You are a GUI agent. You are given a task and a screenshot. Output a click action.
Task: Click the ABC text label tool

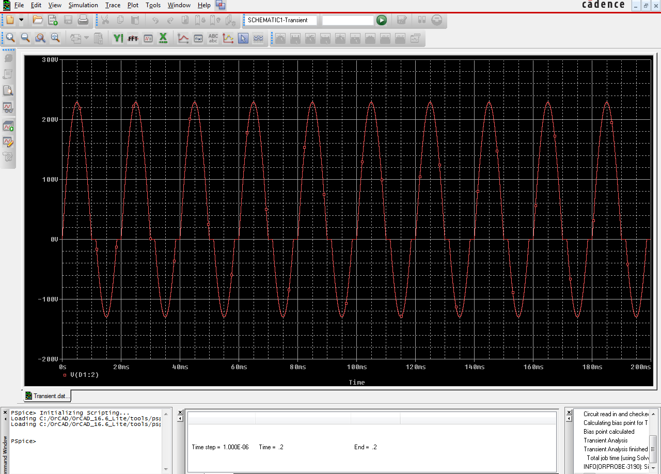point(213,38)
